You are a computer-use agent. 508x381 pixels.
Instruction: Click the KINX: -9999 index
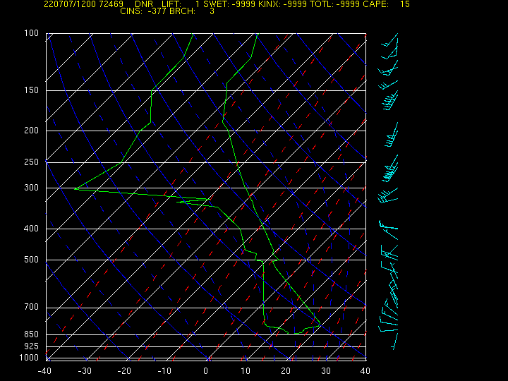282,4
